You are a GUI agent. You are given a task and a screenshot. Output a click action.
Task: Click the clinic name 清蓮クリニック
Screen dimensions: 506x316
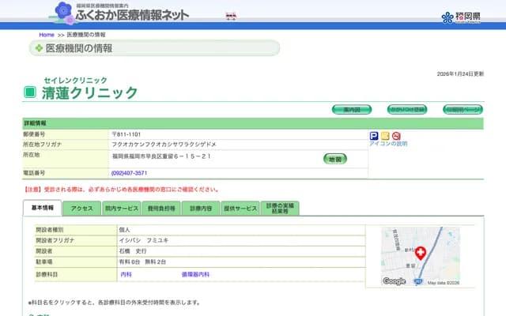coord(89,93)
